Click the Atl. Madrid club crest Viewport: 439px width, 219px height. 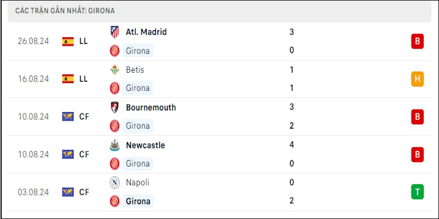(115, 32)
